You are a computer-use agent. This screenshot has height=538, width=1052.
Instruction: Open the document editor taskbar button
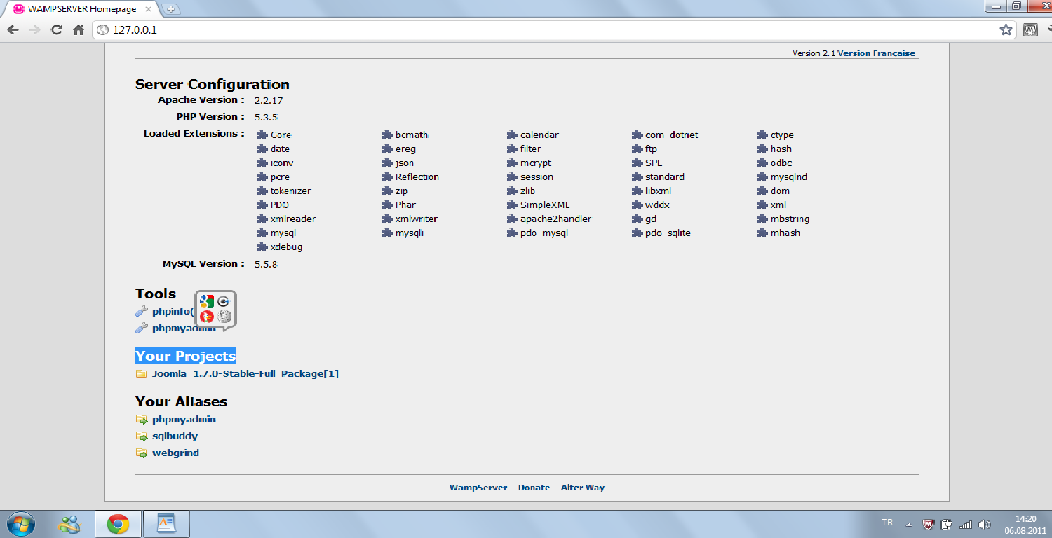pos(166,524)
